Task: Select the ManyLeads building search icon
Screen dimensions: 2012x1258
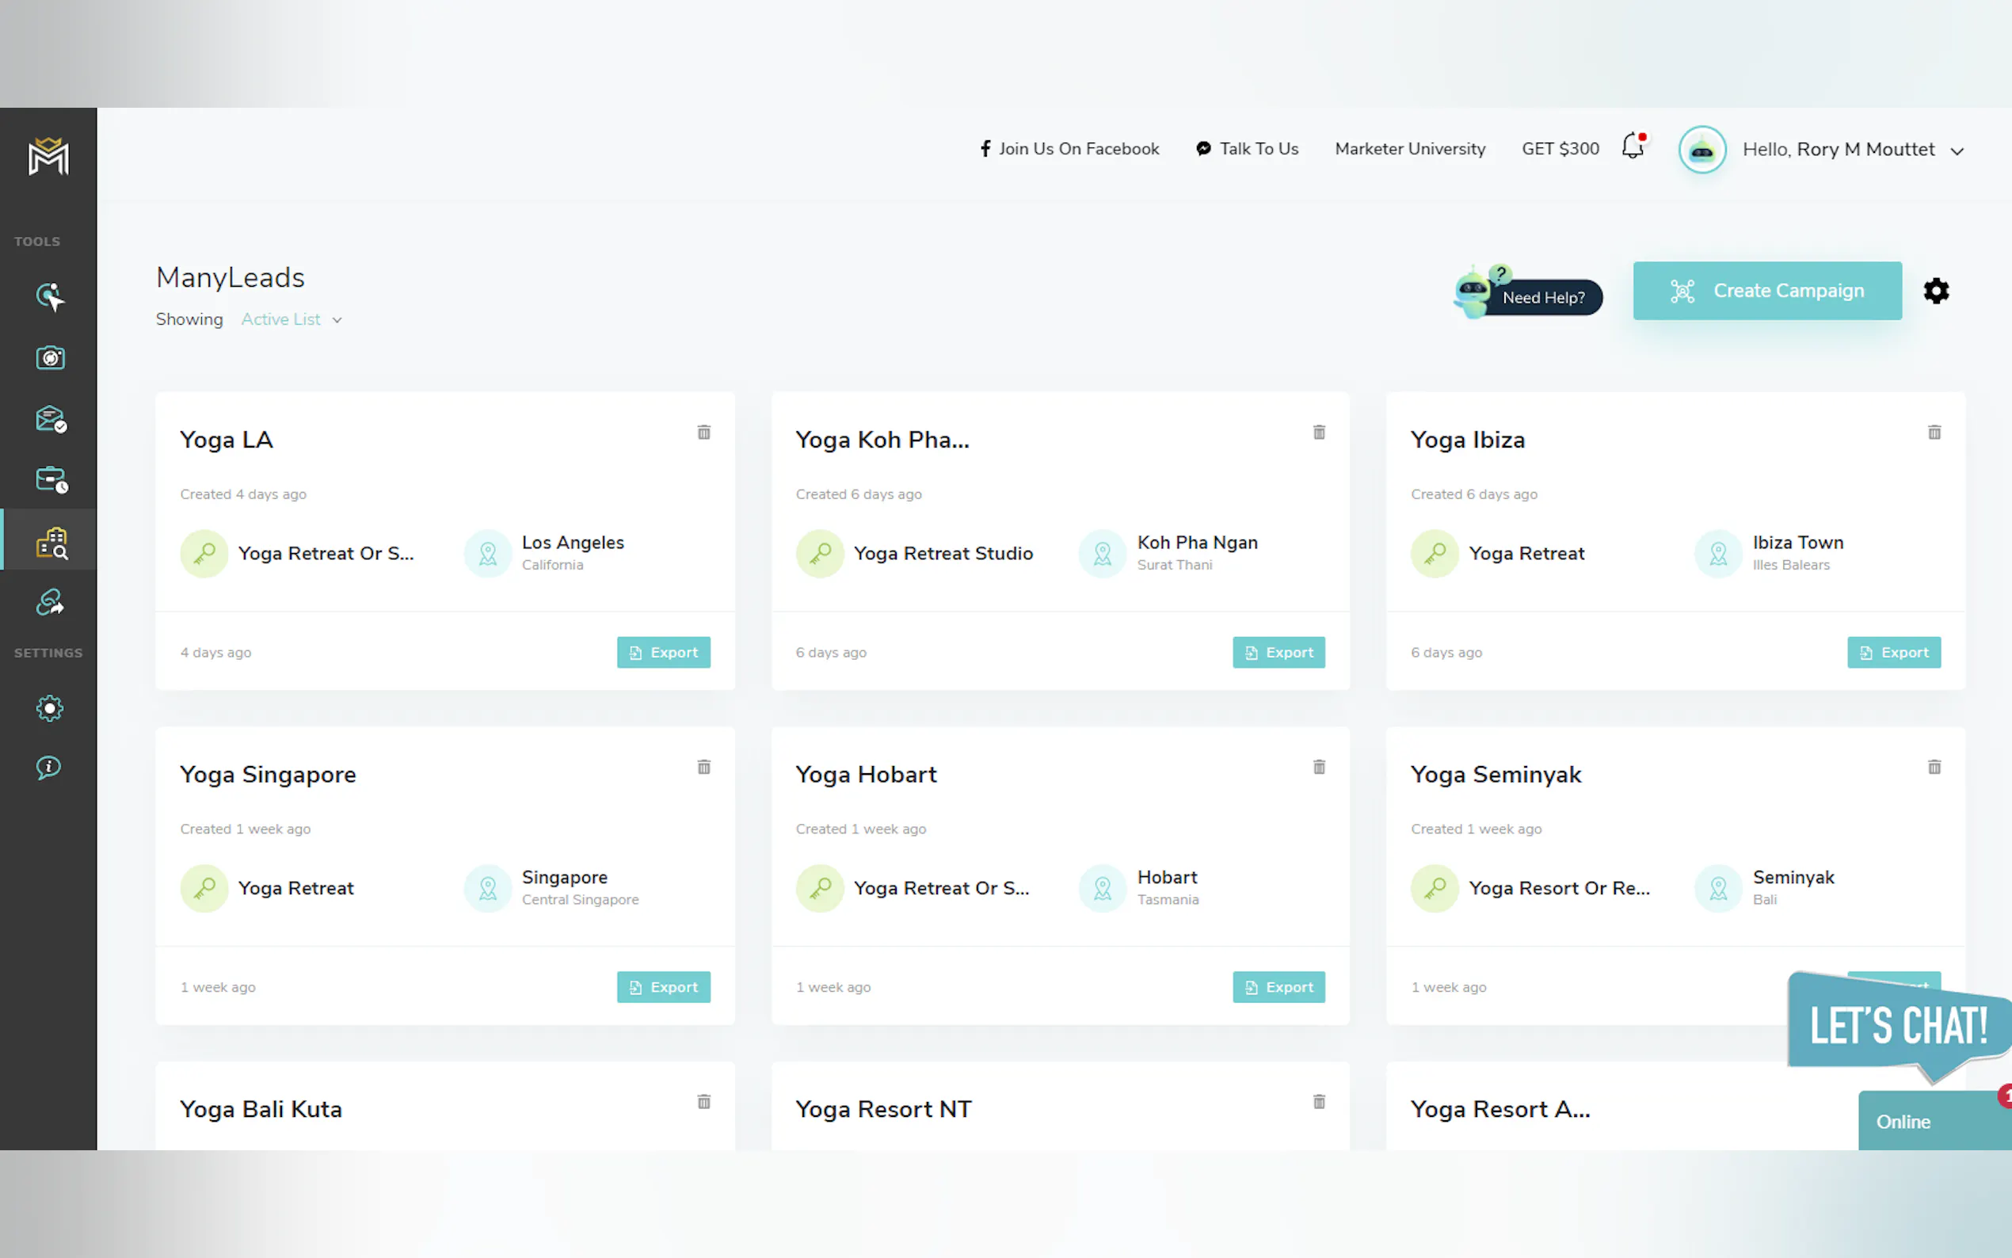Action: 51,542
